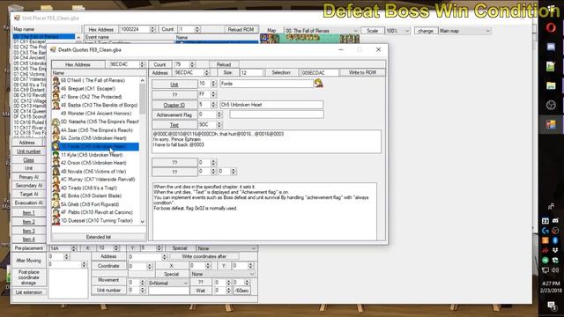Viewport: 564px width, 317px height.
Task: Open Opera browser from the taskbar
Action: pyautogui.click(x=551, y=27)
